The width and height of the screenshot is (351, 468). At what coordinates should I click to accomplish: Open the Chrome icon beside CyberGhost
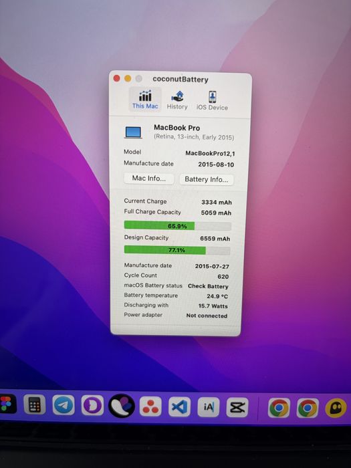(x=308, y=408)
